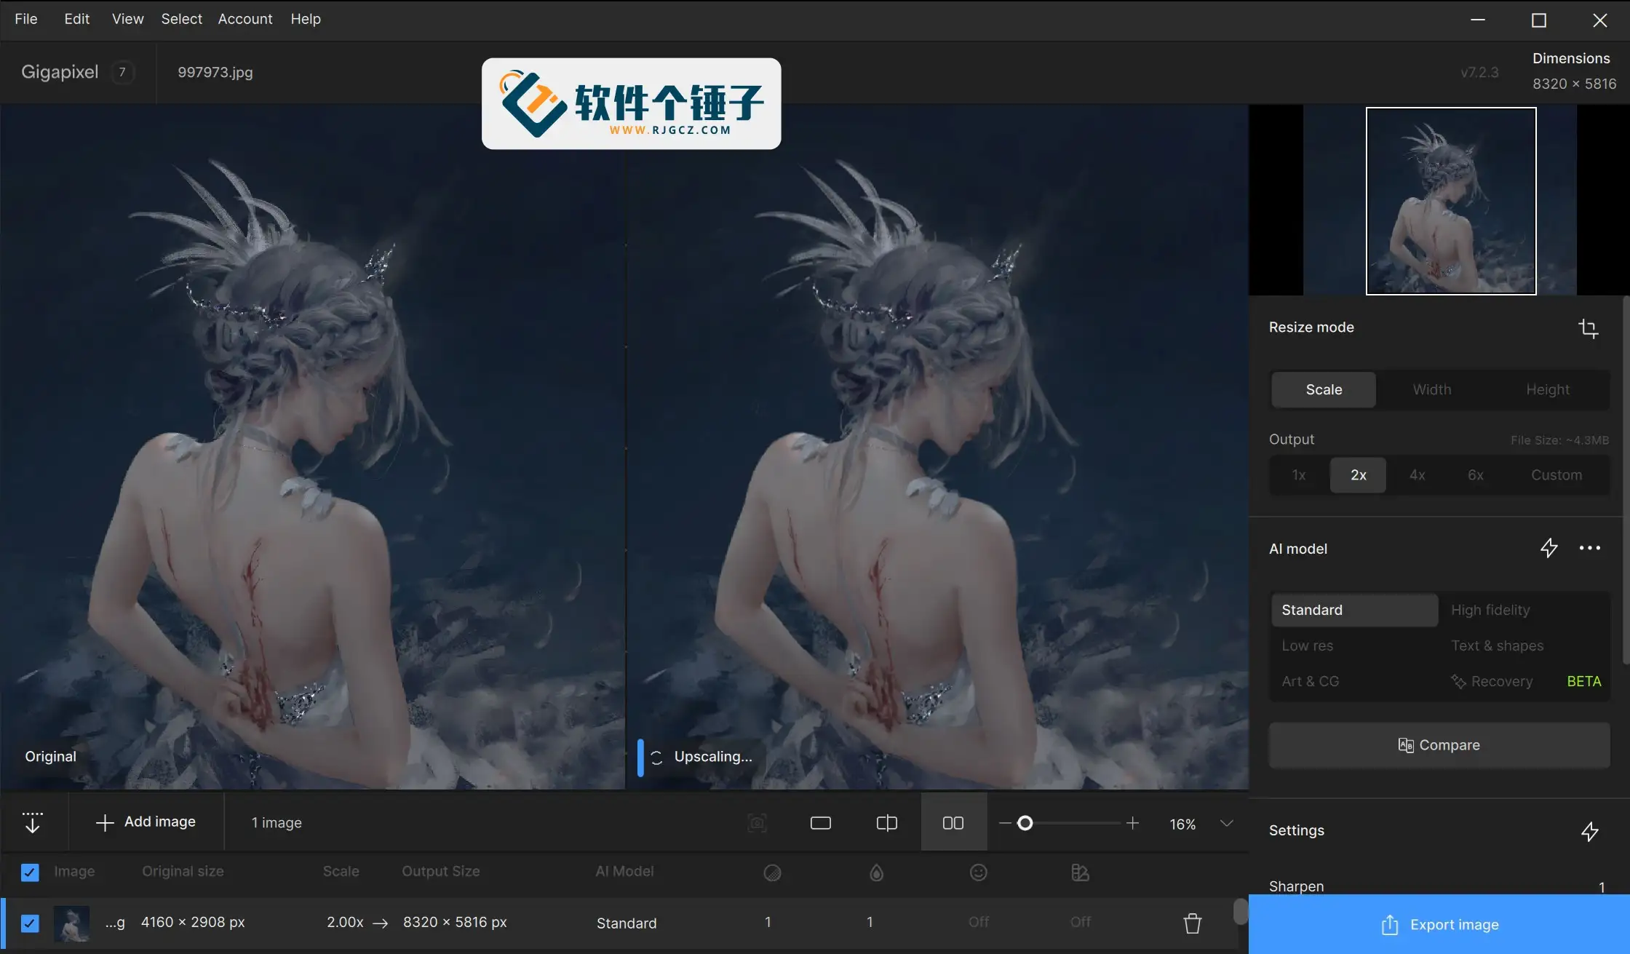Maximize the Gigapixel window

coord(1538,20)
